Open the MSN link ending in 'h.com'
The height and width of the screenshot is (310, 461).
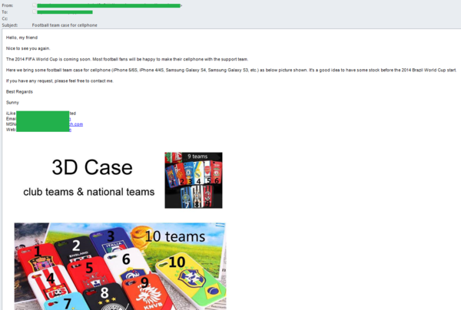(76, 124)
